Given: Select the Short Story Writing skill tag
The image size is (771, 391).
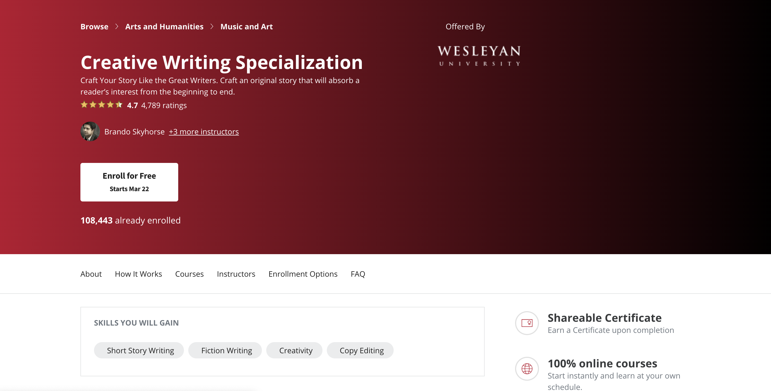Looking at the screenshot, I should pos(140,350).
